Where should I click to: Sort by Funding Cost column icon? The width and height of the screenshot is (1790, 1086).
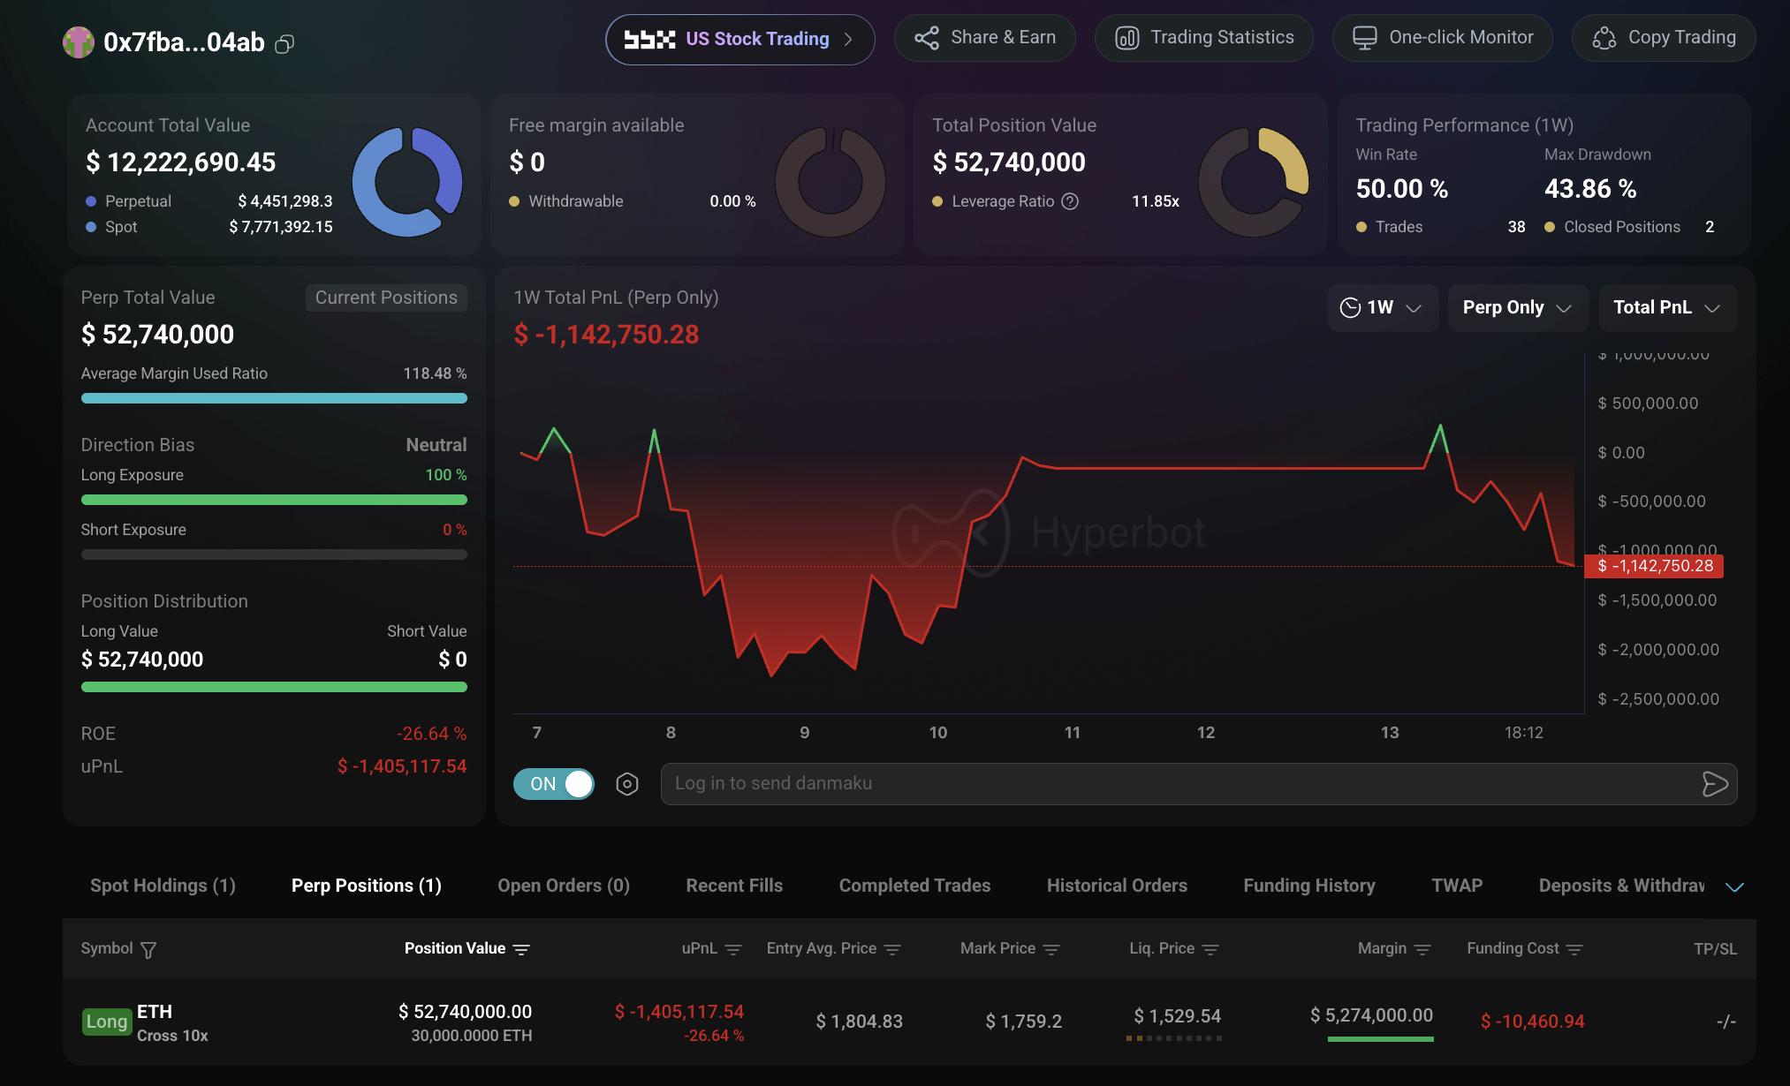click(x=1574, y=950)
